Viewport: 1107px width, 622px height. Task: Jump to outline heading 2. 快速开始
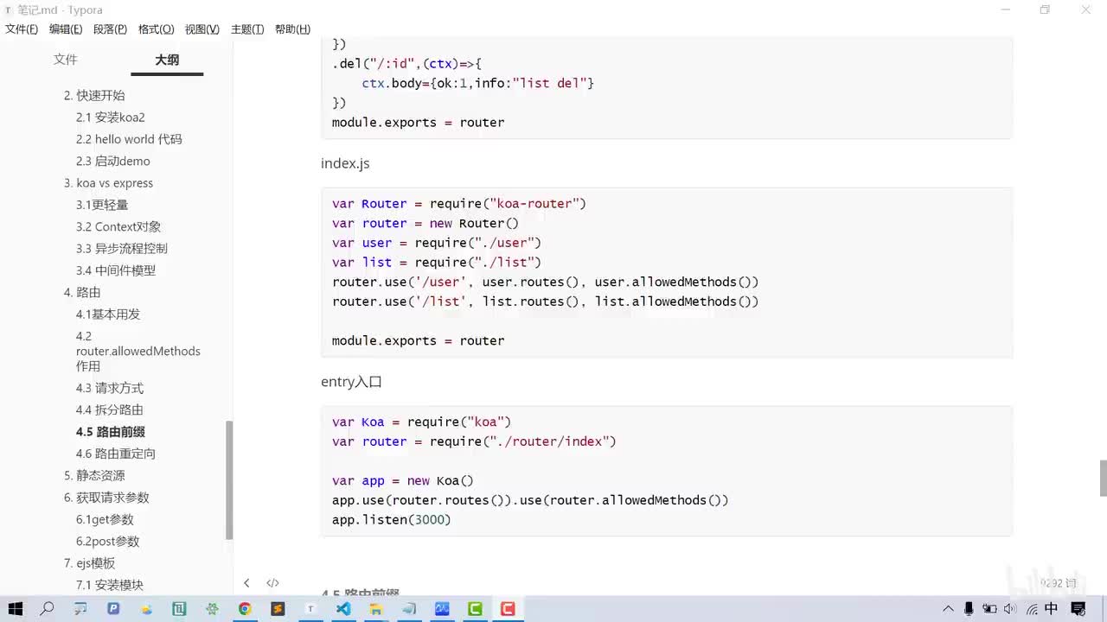[x=94, y=95]
